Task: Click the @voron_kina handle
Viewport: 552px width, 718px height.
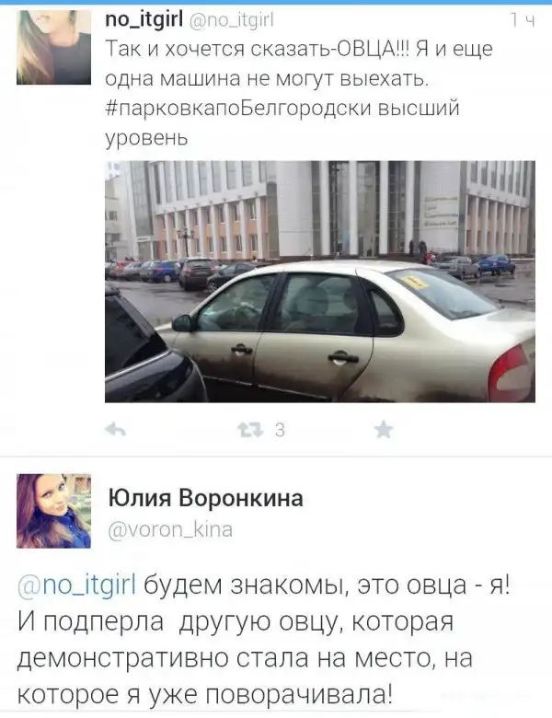Action: [170, 529]
